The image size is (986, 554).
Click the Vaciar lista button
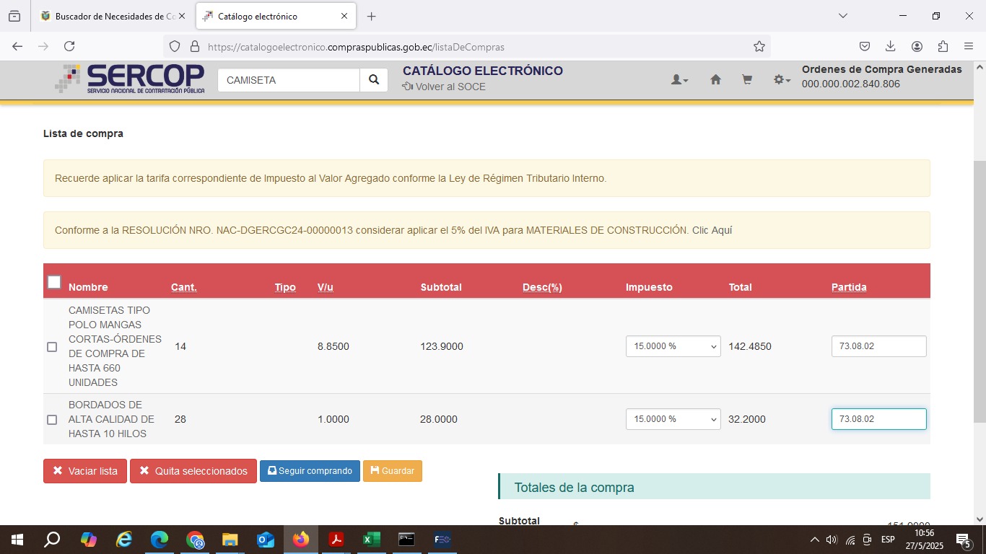tap(85, 471)
